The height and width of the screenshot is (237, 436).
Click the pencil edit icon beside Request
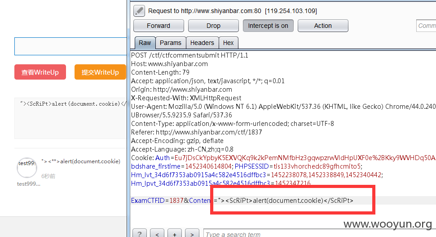coord(139,11)
